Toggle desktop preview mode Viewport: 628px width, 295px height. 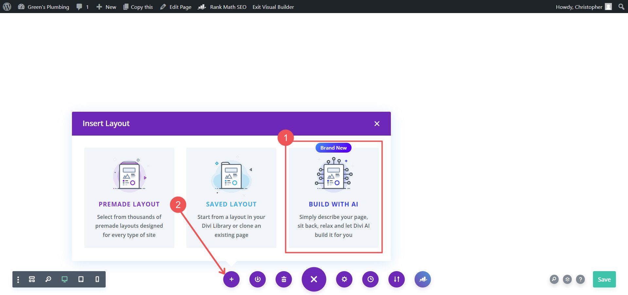point(64,279)
